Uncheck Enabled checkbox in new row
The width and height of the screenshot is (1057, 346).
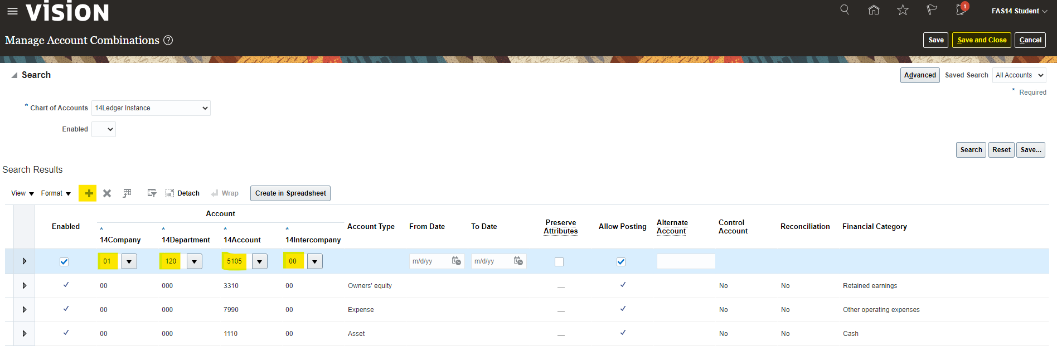(x=64, y=262)
